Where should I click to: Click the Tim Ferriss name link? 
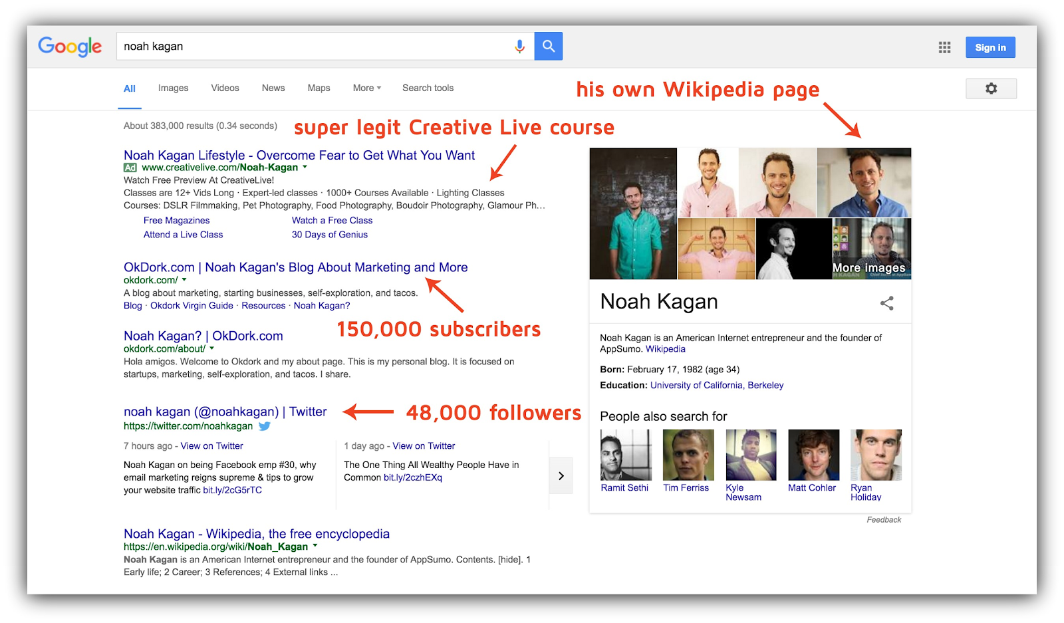click(x=686, y=487)
